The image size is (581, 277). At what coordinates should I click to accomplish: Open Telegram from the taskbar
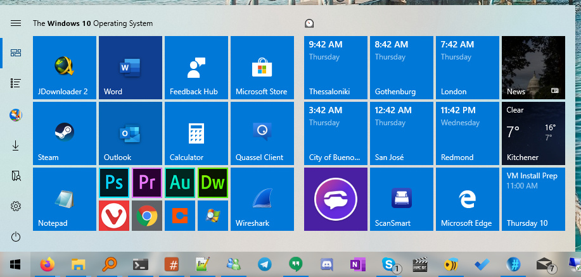(x=265, y=264)
